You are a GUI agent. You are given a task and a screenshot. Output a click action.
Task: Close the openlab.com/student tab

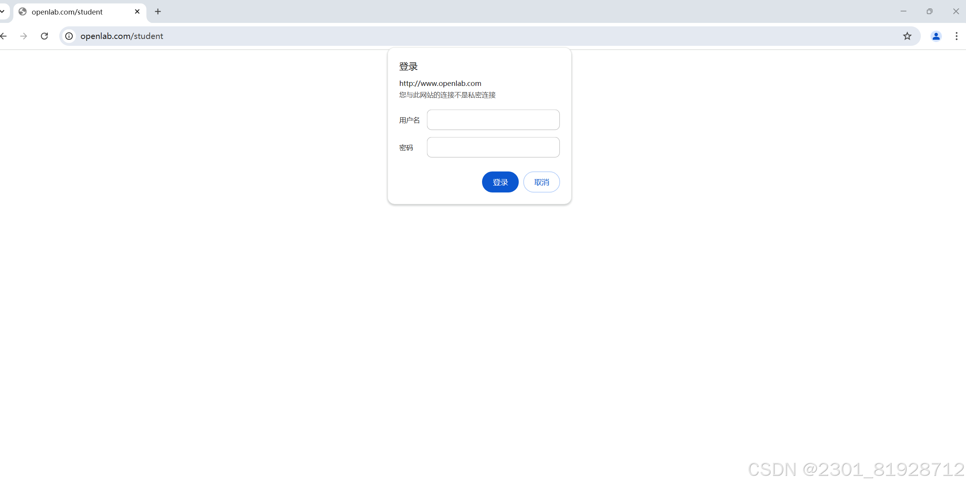tap(137, 11)
